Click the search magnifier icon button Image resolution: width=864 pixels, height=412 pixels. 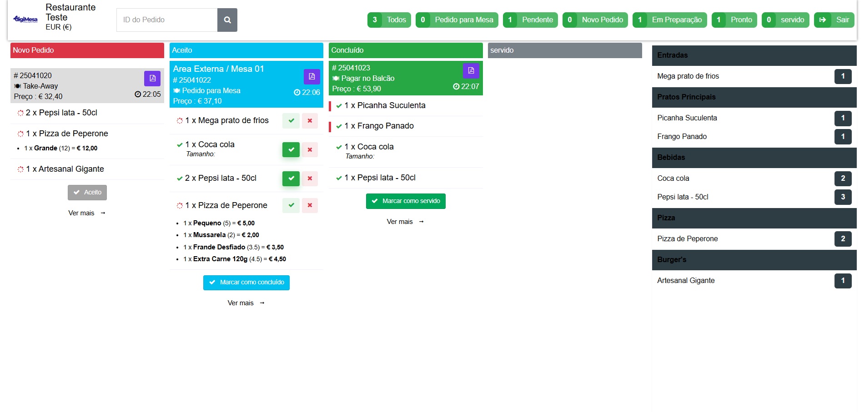click(227, 20)
